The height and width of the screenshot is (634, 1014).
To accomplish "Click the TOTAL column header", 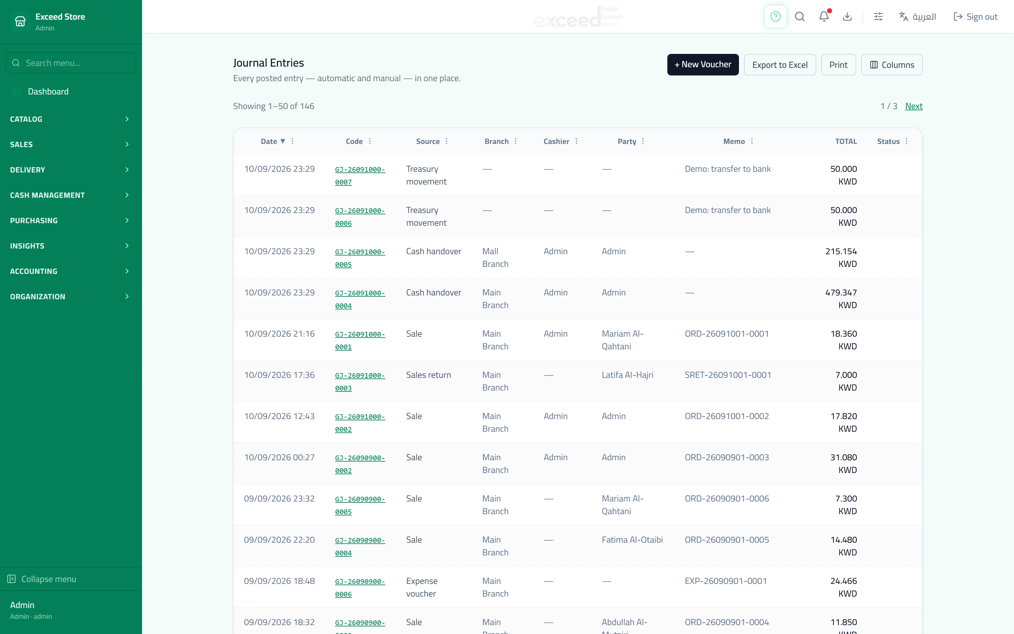I will pos(845,141).
